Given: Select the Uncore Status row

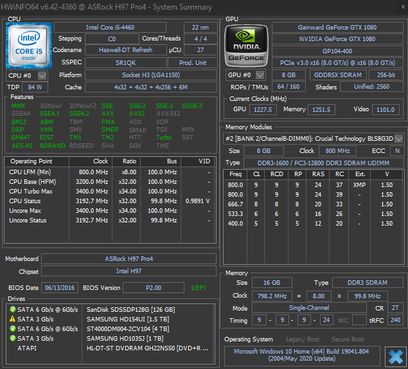Looking at the screenshot, I should (x=110, y=221).
